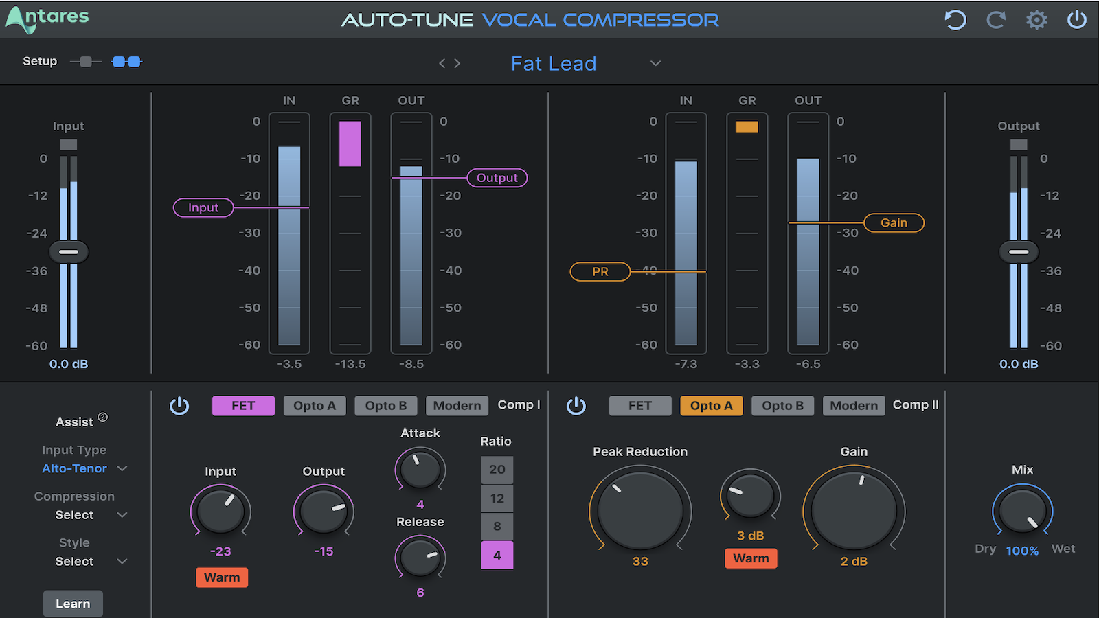1099x618 pixels.
Task: Open the settings gear icon
Action: (x=1036, y=20)
